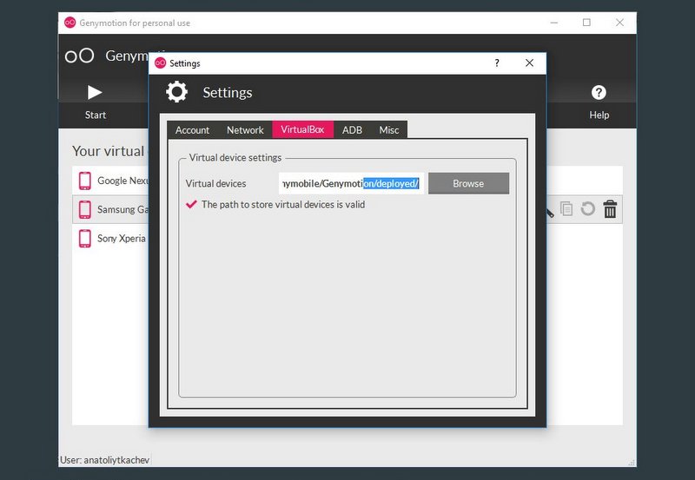Click the Settings dialog title bar icon
The height and width of the screenshot is (480, 695).
pos(160,62)
